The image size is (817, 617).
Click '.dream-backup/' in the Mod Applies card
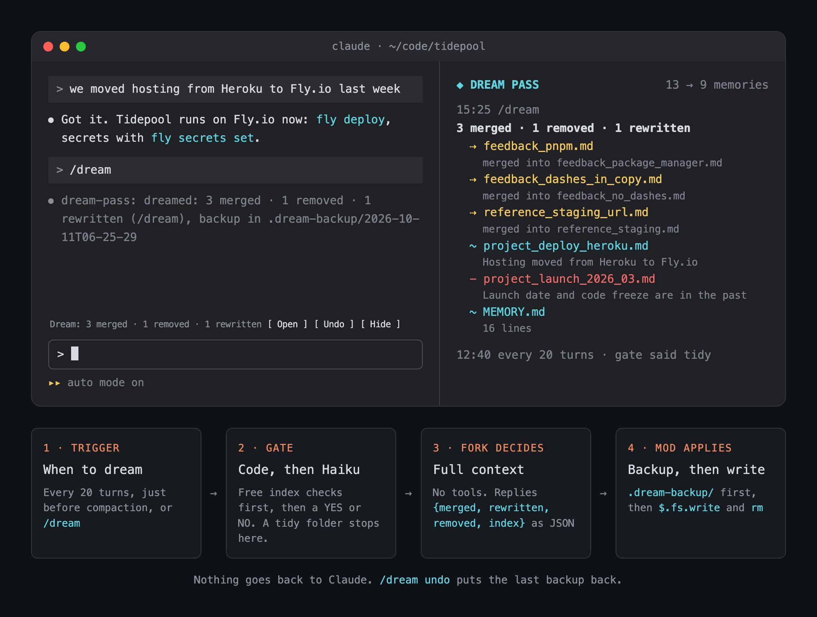[x=670, y=493]
